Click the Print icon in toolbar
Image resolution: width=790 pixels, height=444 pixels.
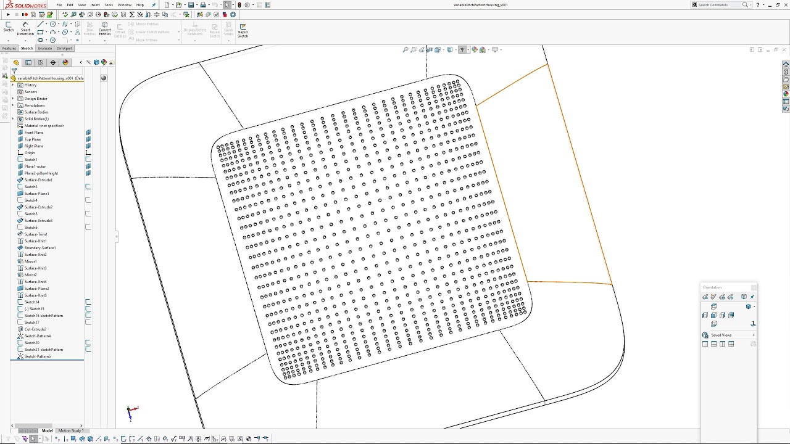pos(202,5)
